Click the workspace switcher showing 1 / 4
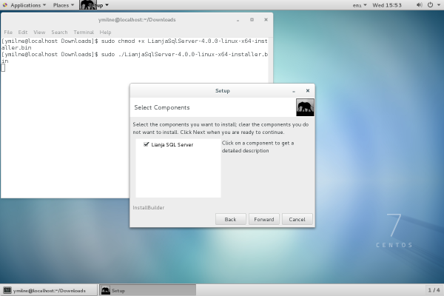 point(434,290)
